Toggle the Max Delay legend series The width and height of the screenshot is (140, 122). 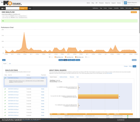click(x=59, y=57)
